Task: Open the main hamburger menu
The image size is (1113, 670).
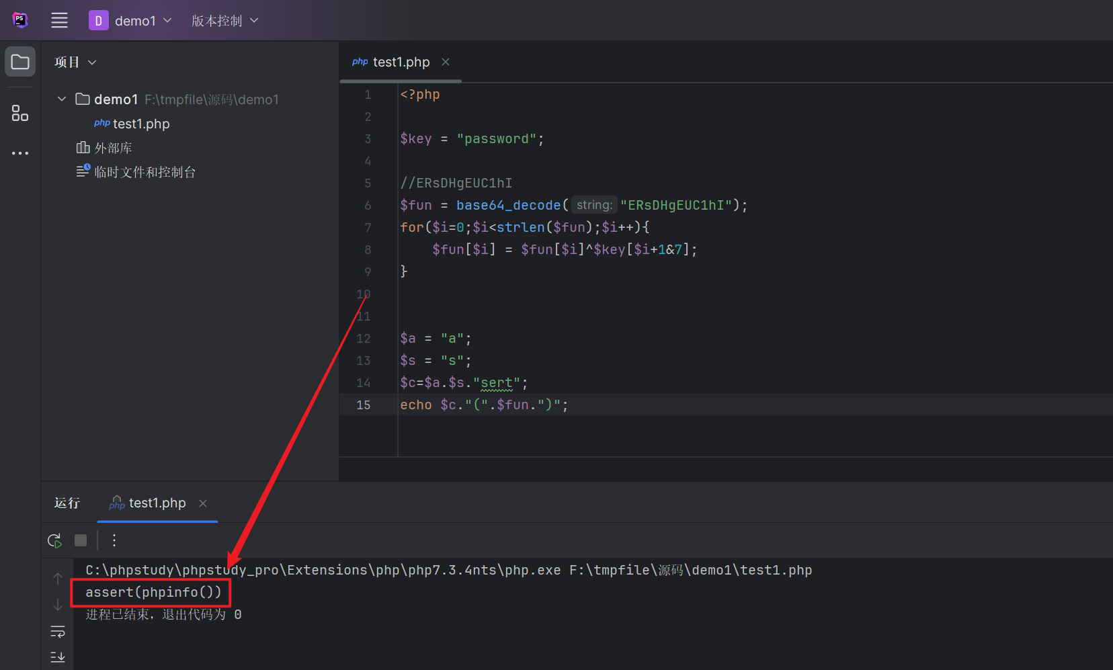Action: 59,21
